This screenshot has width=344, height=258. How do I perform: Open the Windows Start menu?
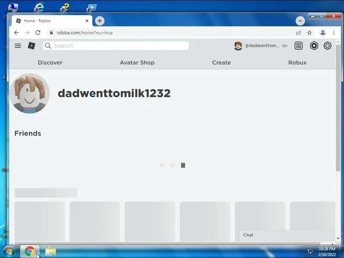pyautogui.click(x=9, y=251)
